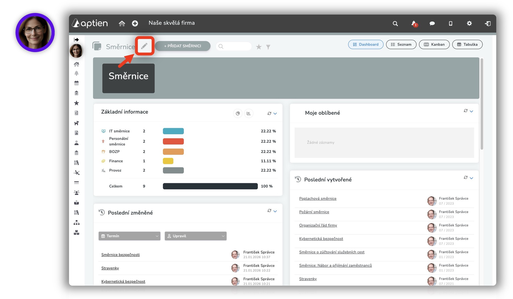Click the plus add icon in top bar
The height and width of the screenshot is (299, 513).
point(135,24)
